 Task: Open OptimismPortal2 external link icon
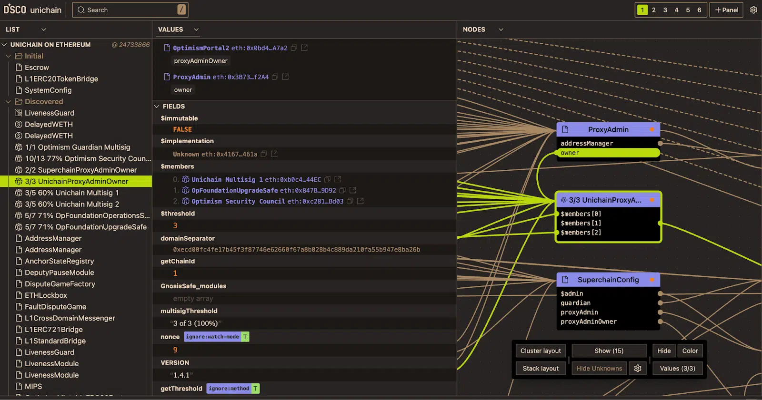click(x=304, y=48)
